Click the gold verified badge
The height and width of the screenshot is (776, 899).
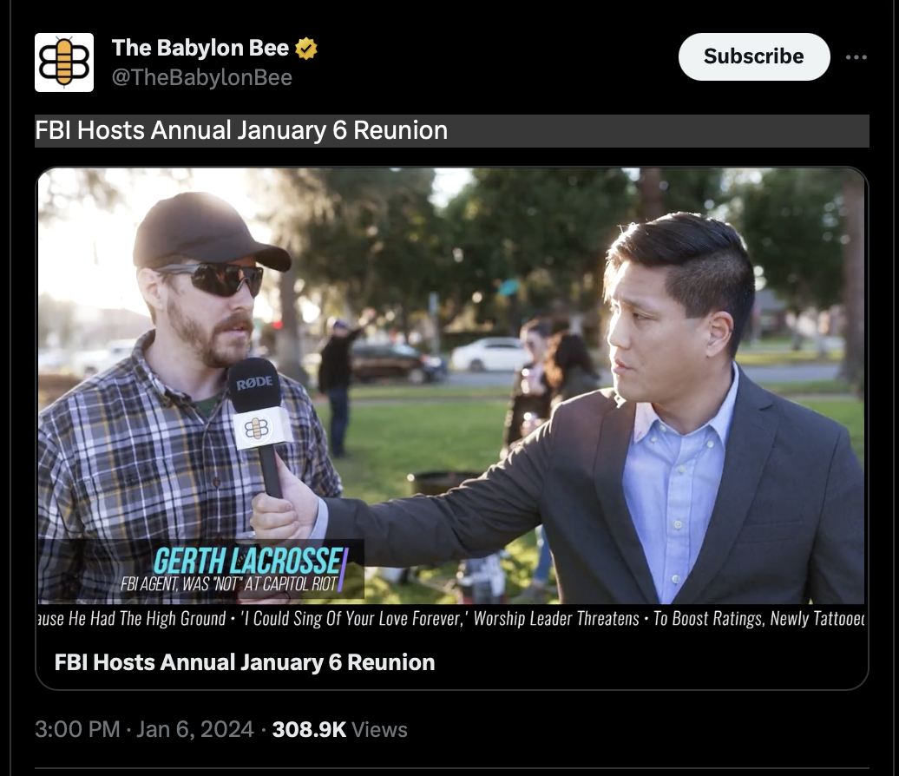click(x=306, y=49)
